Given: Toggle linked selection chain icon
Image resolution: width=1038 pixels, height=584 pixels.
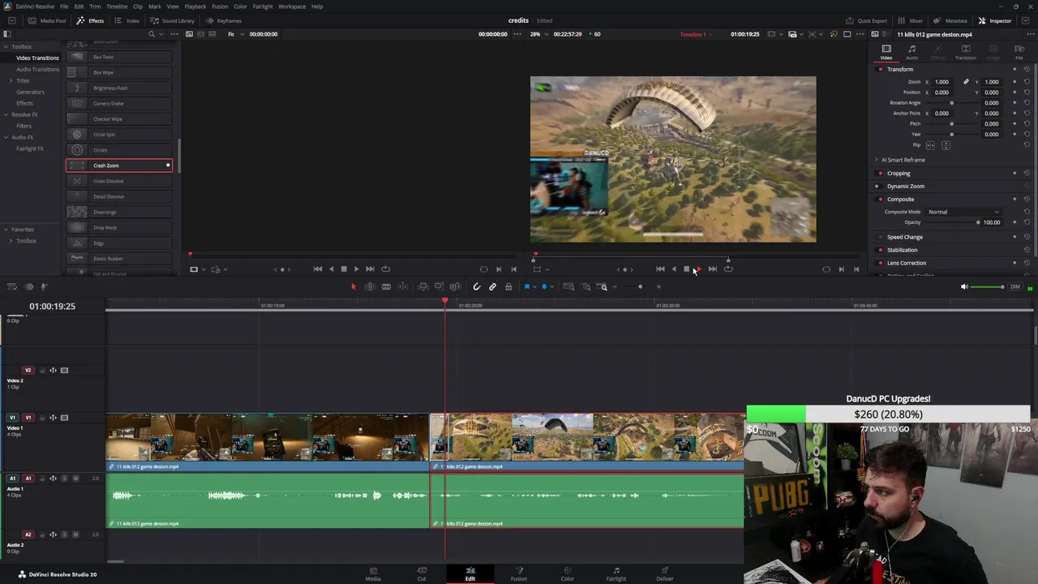Looking at the screenshot, I should coord(492,286).
